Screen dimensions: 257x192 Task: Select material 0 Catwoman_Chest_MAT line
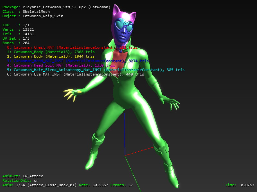[x=72, y=47]
